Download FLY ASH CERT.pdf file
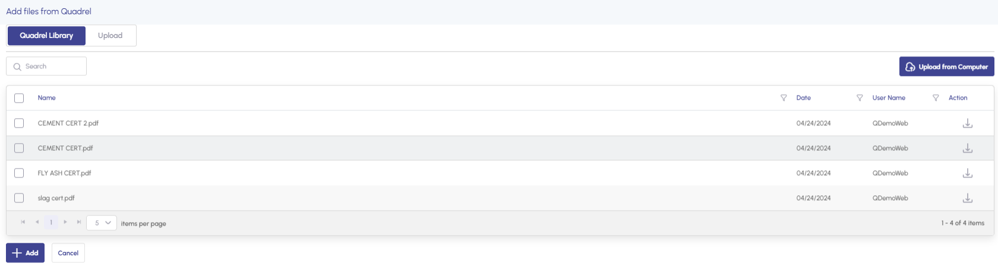The height and width of the screenshot is (266, 998). 967,173
